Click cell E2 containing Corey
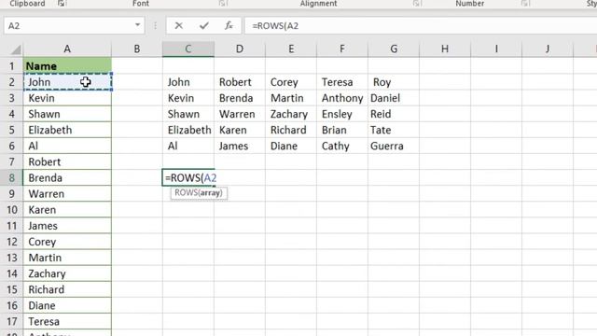The width and height of the screenshot is (597, 336). coord(291,82)
